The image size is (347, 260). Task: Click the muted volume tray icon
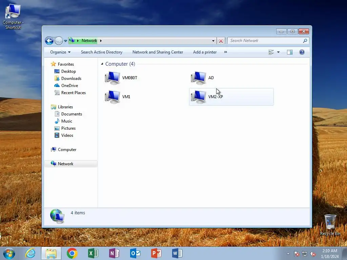pos(313,254)
